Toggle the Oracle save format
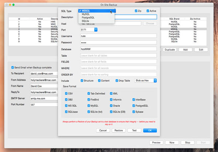218x152 pixels. (x=111, y=106)
